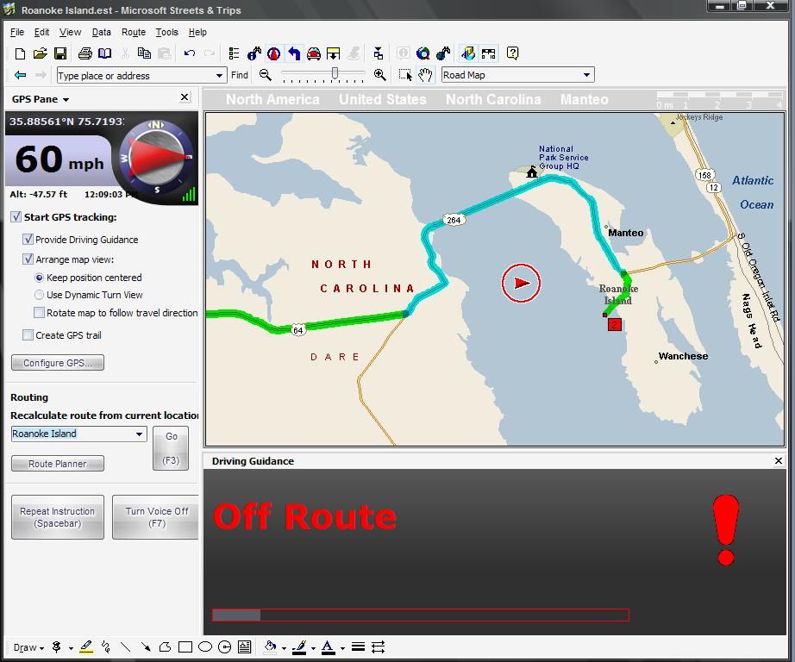Zoom out with the minus magnifier
The image size is (795, 662).
point(265,75)
